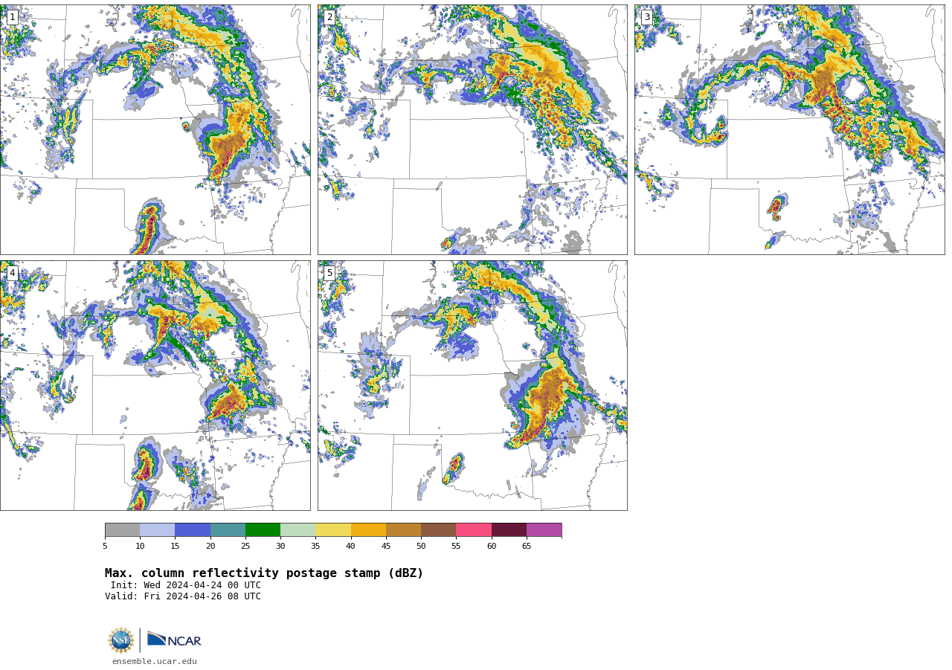The width and height of the screenshot is (952, 670).
Task: Click colorbar tick label 35
Action: [x=315, y=547]
